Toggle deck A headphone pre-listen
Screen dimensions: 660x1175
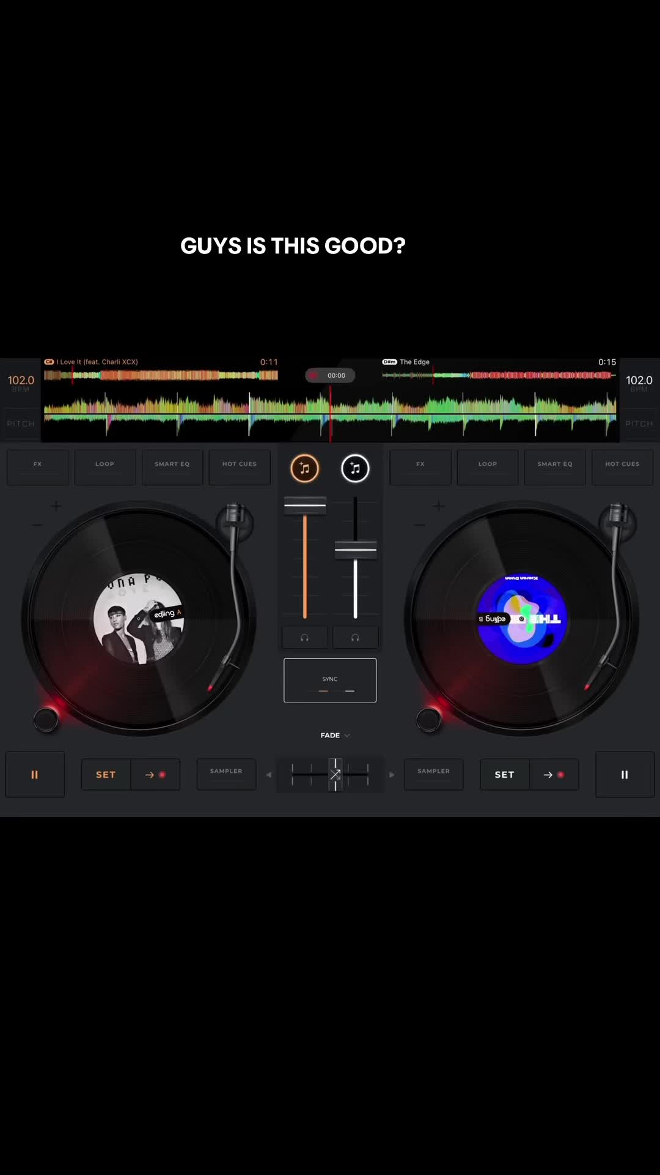pos(304,638)
